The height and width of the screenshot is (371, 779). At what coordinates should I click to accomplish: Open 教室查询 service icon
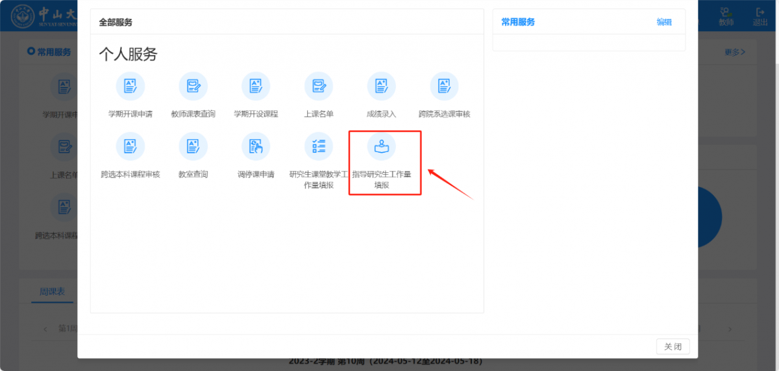pos(193,147)
